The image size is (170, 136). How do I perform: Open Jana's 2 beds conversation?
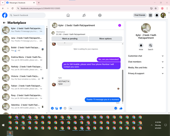click(23, 40)
